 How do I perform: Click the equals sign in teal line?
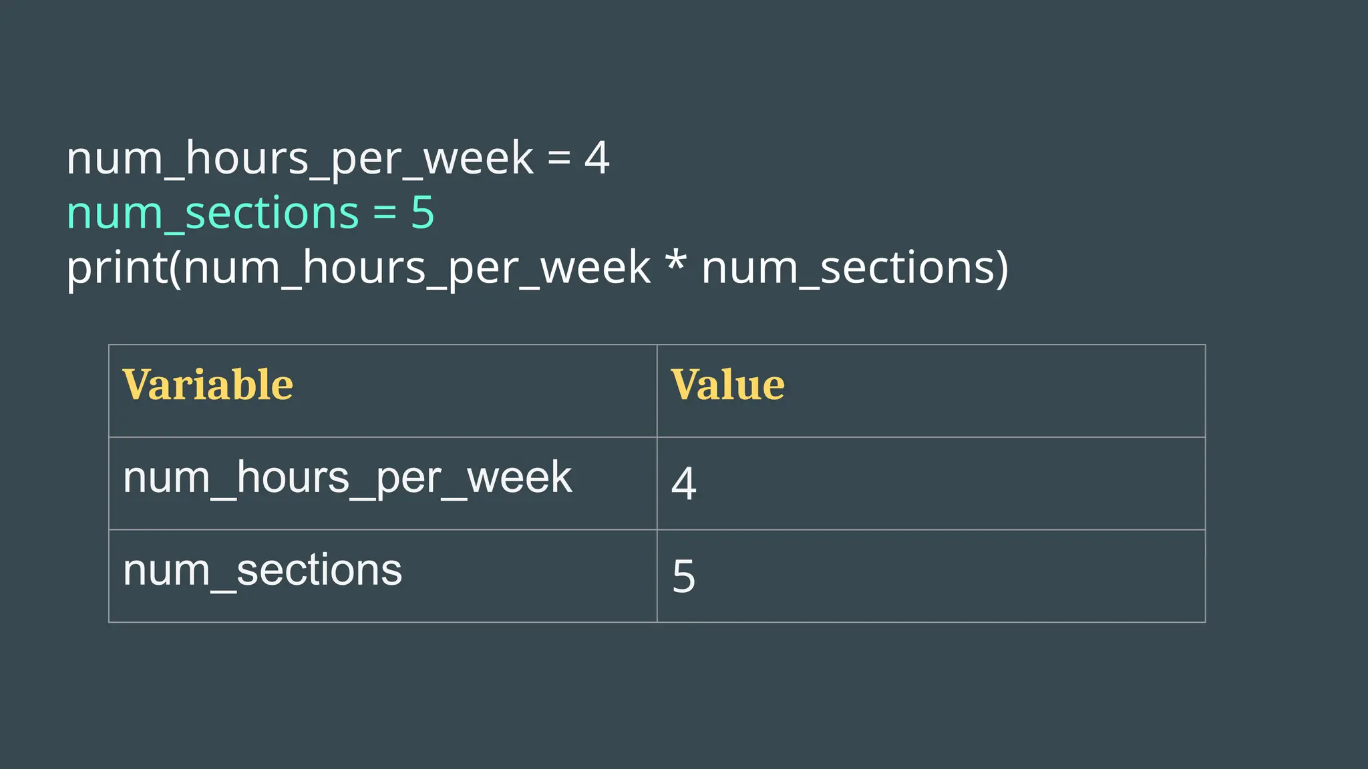(385, 214)
